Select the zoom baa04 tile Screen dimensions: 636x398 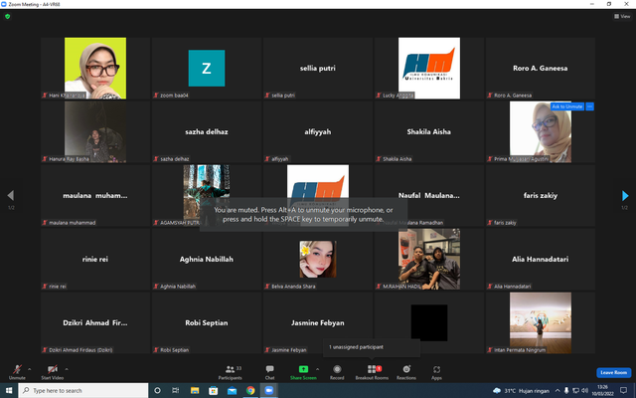click(207, 69)
